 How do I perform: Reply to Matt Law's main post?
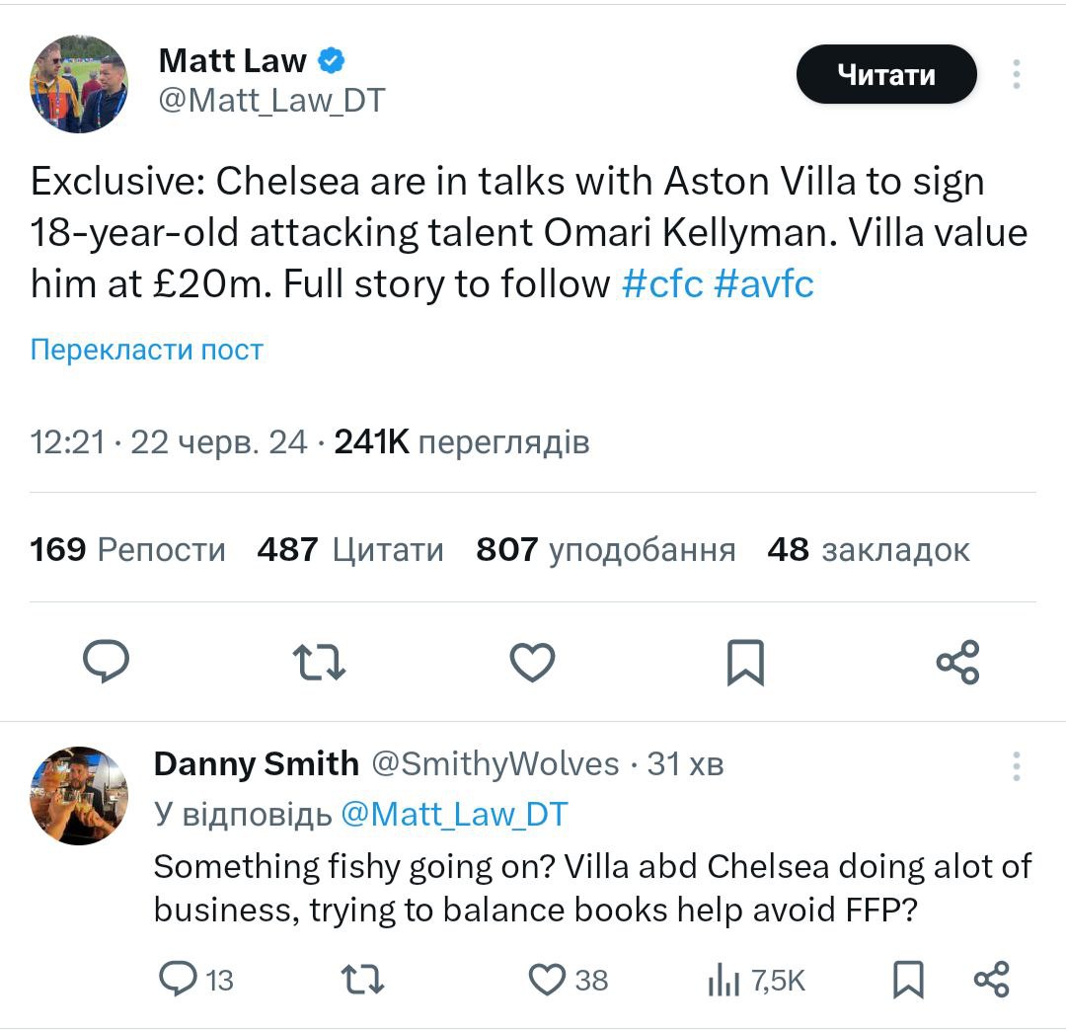(x=106, y=662)
